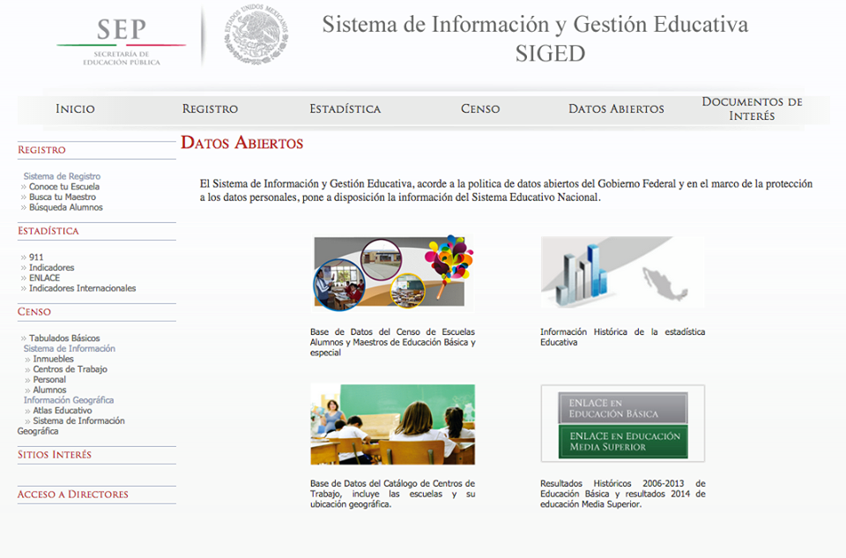846x558 pixels.
Task: Select Censo in the top navigation bar
Action: (x=480, y=109)
